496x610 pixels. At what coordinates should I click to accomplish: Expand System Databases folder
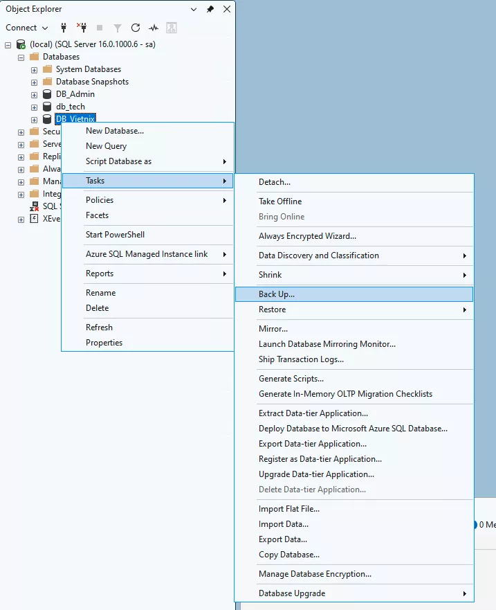[34, 70]
